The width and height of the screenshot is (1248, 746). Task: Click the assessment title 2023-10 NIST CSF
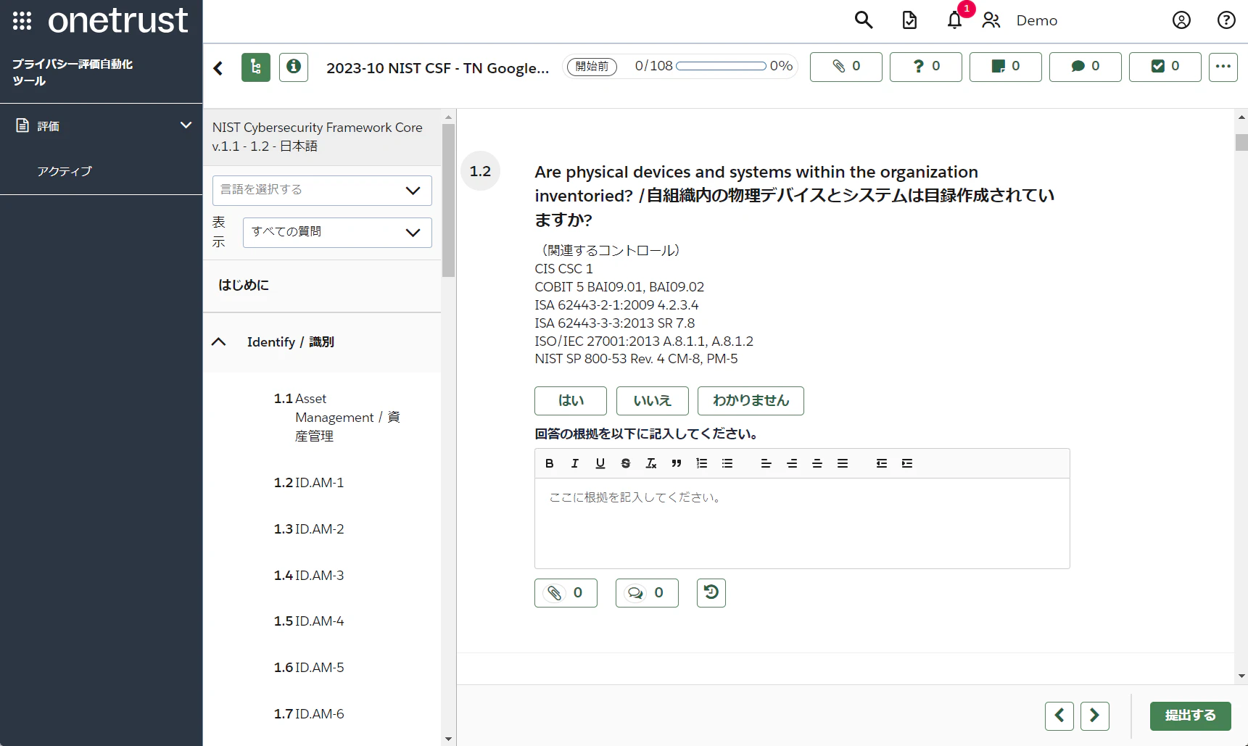coord(437,68)
